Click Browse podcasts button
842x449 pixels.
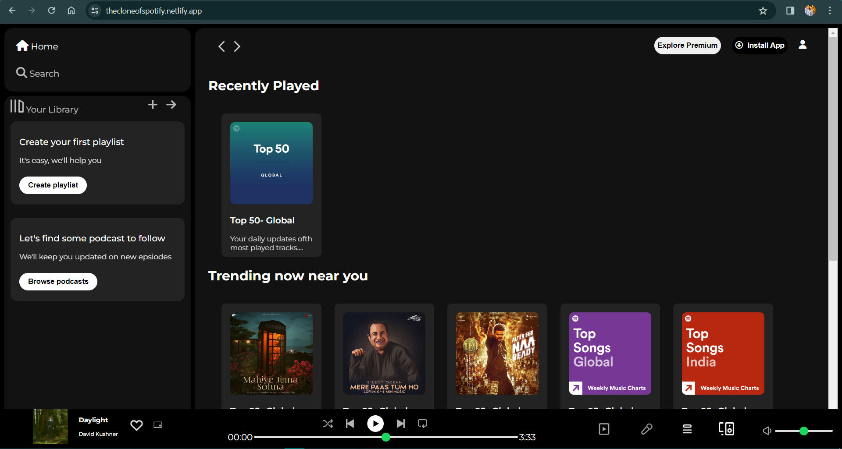(x=58, y=281)
